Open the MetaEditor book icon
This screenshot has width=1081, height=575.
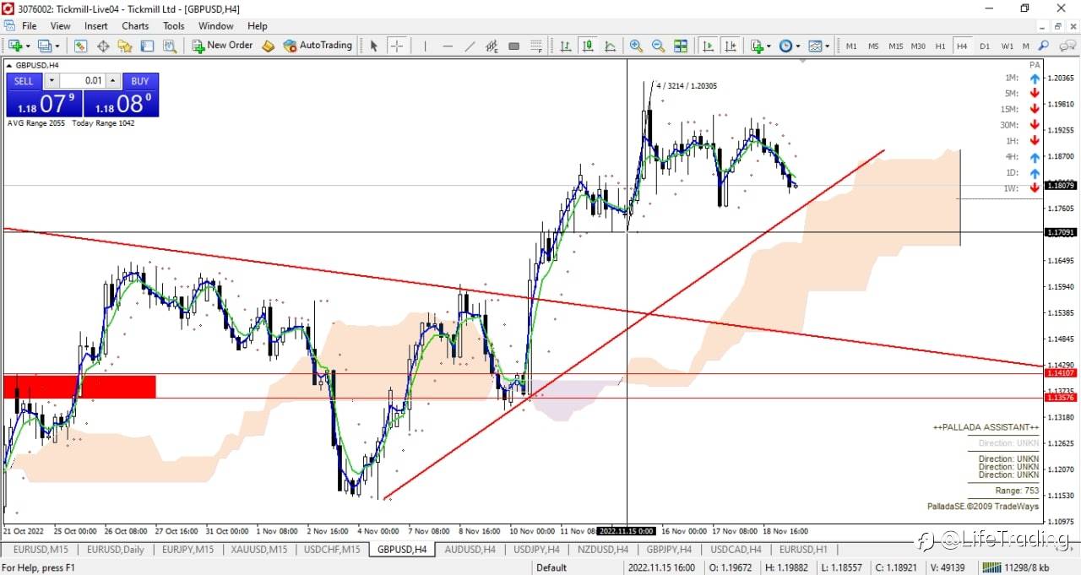(268, 46)
